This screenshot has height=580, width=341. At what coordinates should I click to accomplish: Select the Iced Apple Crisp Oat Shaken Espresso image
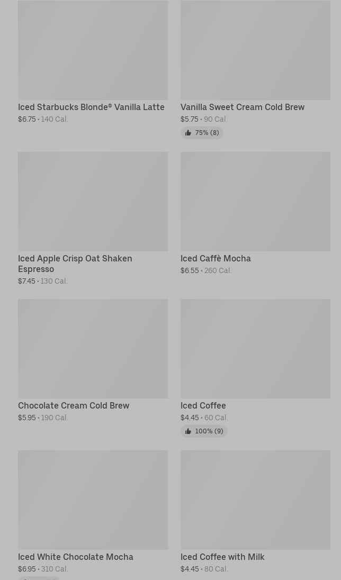93,202
